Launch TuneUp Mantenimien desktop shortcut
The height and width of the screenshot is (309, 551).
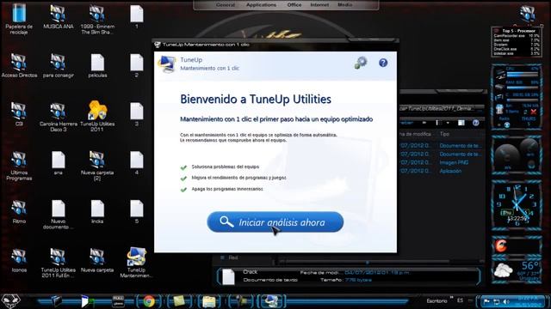[x=136, y=262]
